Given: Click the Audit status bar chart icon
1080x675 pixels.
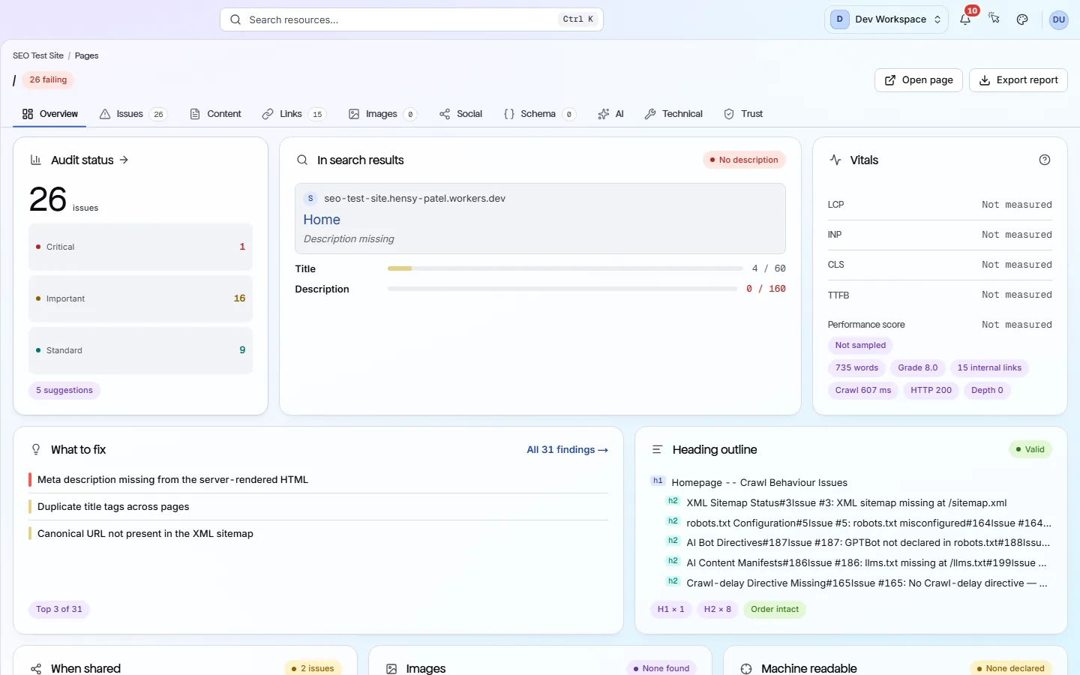Looking at the screenshot, I should tap(35, 160).
